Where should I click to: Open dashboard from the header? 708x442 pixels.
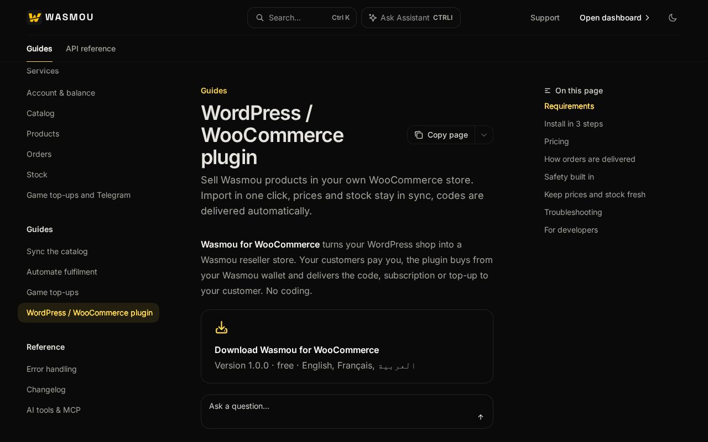pos(615,18)
